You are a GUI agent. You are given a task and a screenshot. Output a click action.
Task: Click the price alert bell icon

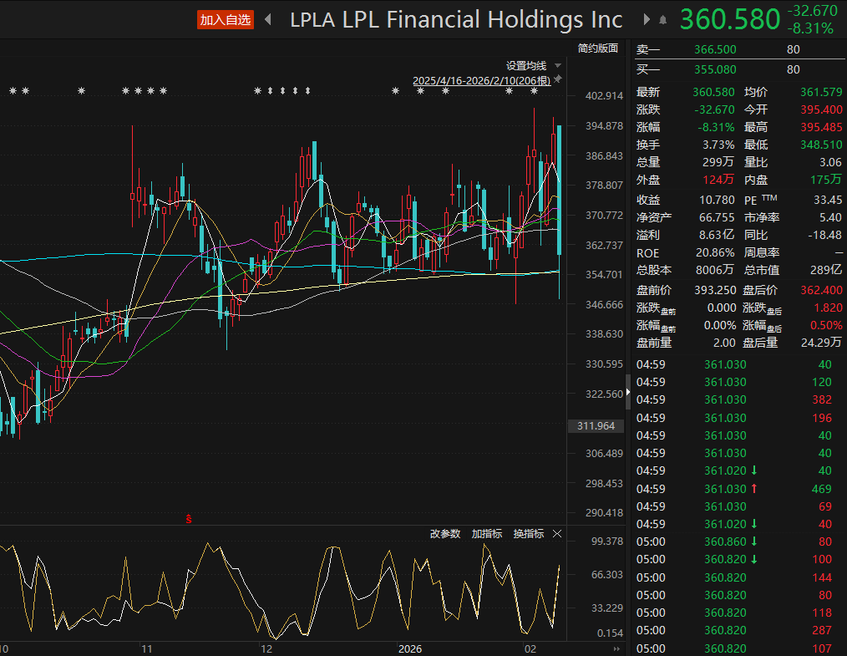[663, 20]
